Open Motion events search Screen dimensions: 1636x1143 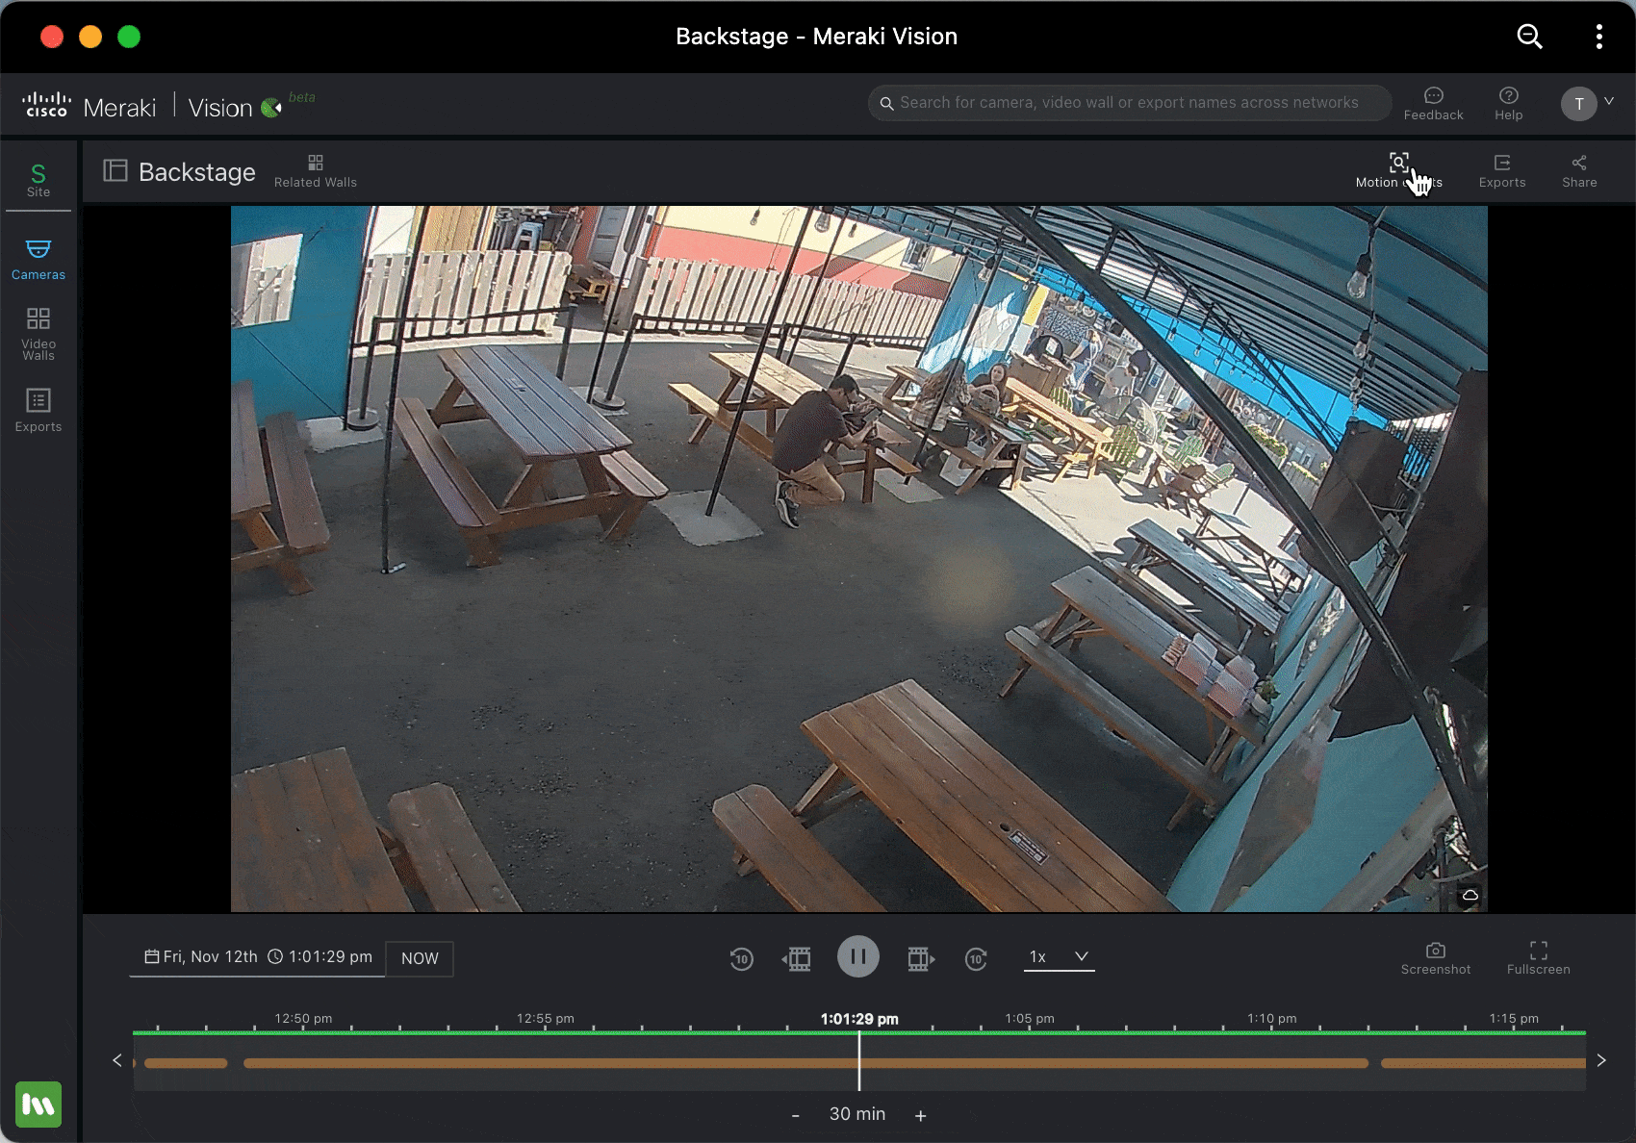tap(1397, 169)
